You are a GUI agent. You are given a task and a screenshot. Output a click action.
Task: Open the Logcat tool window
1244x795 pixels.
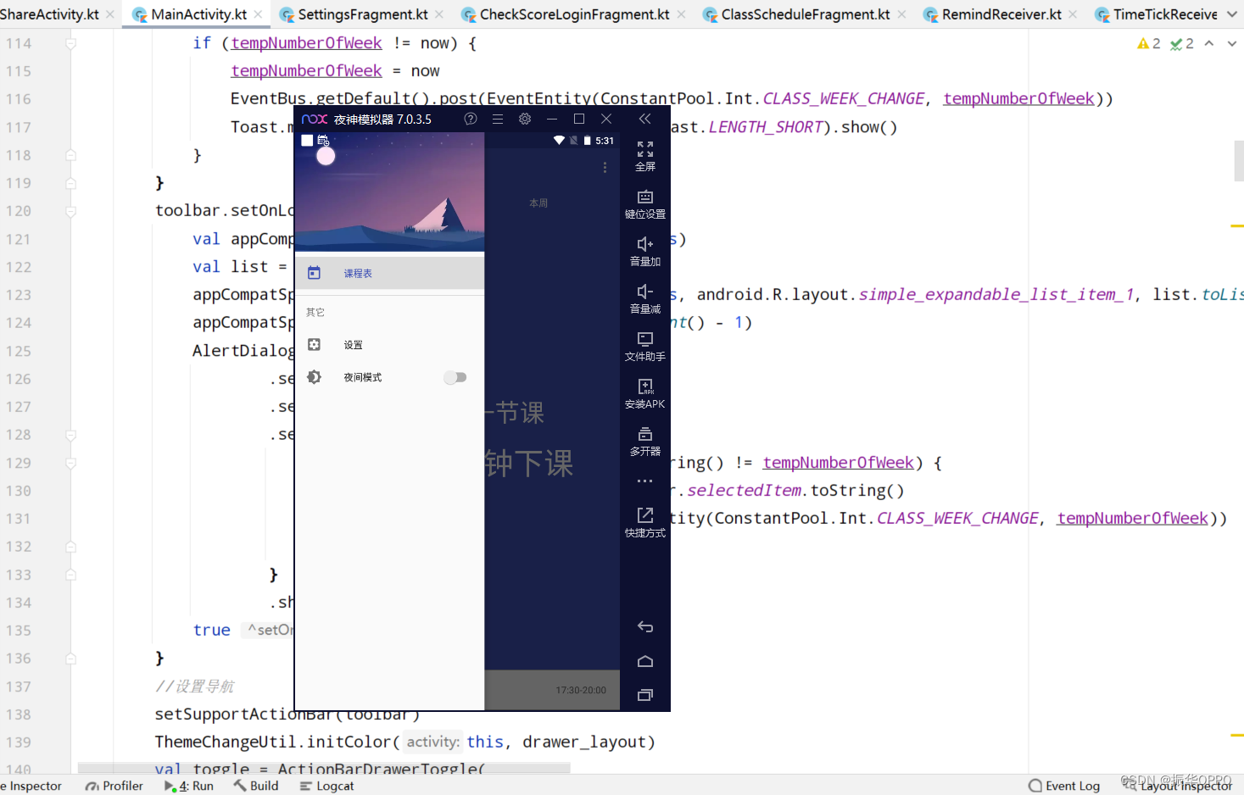327,786
